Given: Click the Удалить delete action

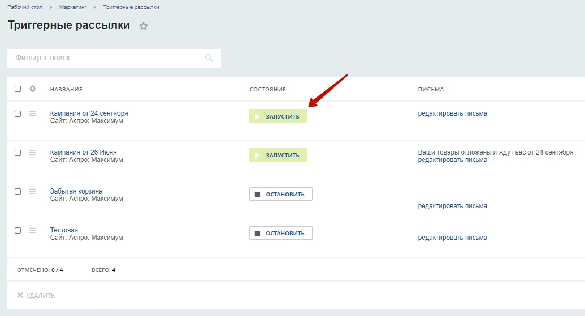Looking at the screenshot, I should (x=36, y=295).
